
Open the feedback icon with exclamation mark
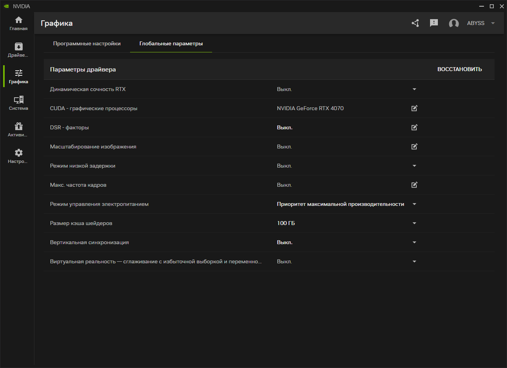click(434, 23)
